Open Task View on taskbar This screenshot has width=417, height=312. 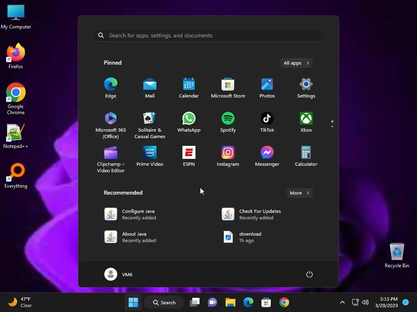pyautogui.click(x=195, y=302)
